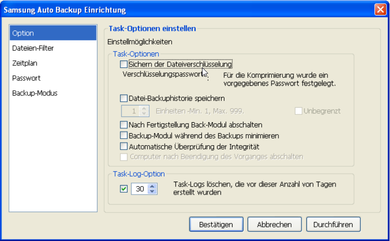Enable Automatische Überprüfung der Integrität
The width and height of the screenshot is (390, 241).
coord(123,146)
